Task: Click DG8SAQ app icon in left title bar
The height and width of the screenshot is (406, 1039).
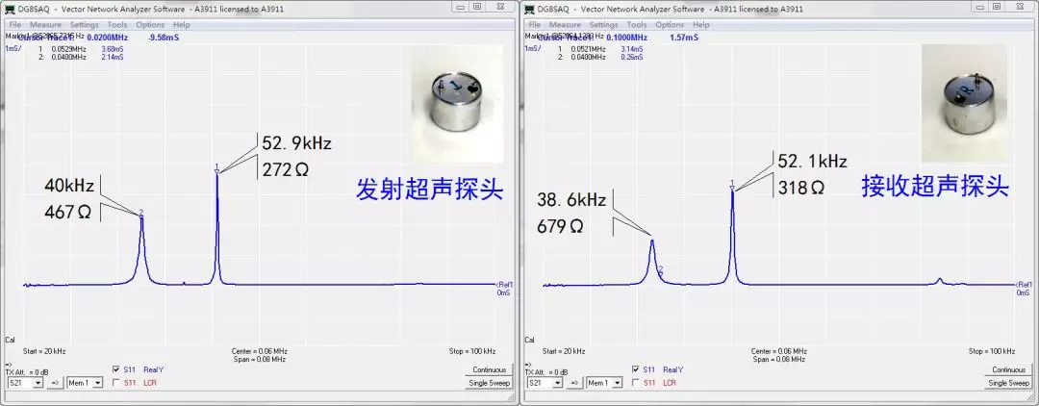Action: coord(10,10)
